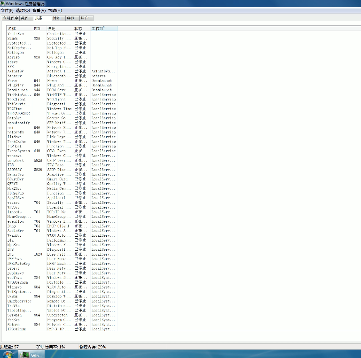Toggle sort on the 工作组 column header

(104, 29)
